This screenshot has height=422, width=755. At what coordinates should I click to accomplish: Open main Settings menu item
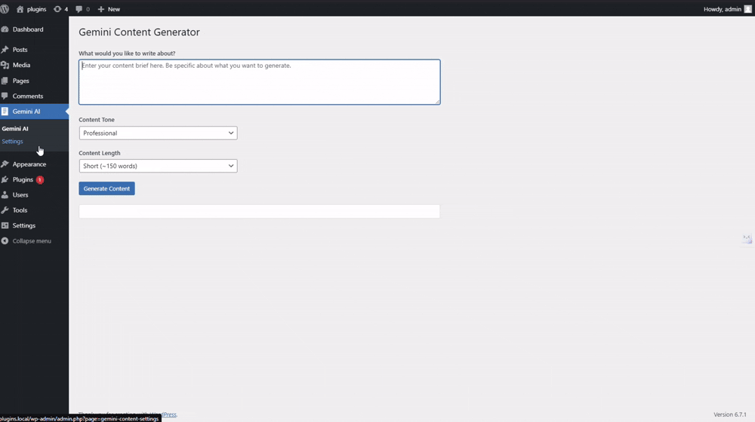pyautogui.click(x=23, y=225)
